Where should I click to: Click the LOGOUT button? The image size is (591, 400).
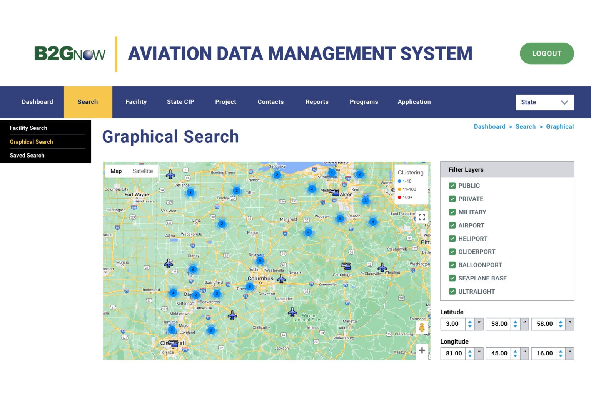pos(546,53)
